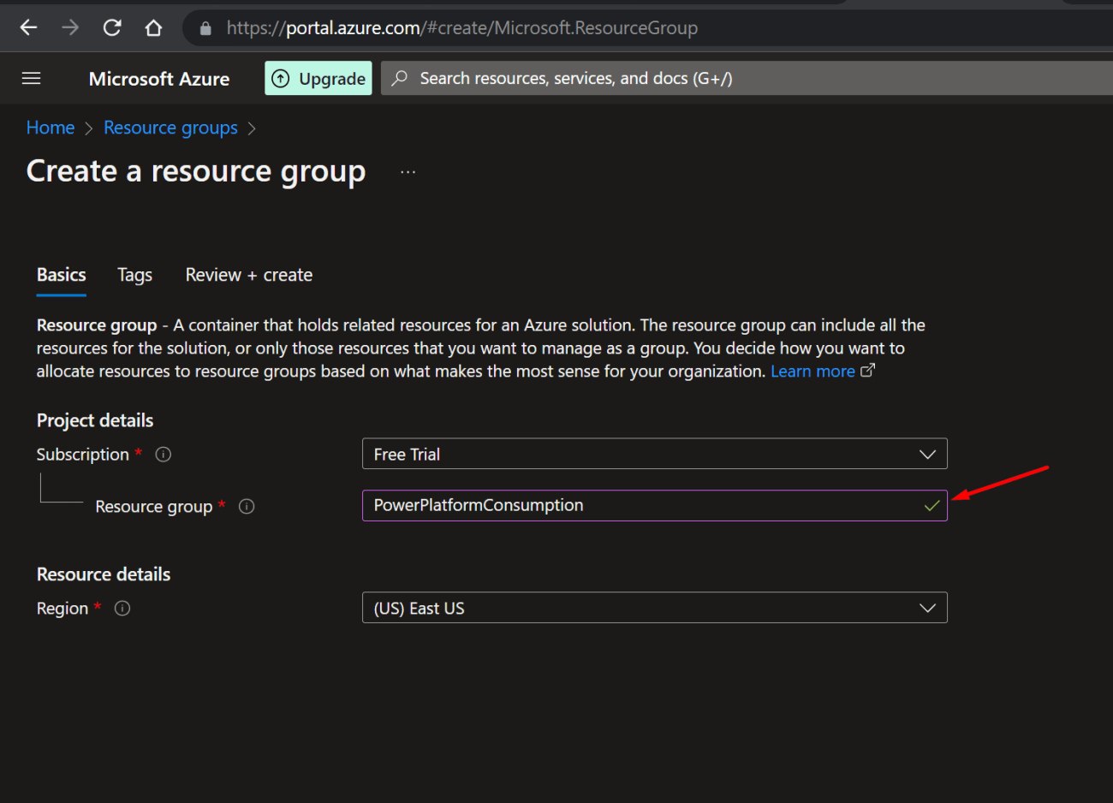Image resolution: width=1113 pixels, height=803 pixels.
Task: Reload the page with refresh icon
Action: coord(111,27)
